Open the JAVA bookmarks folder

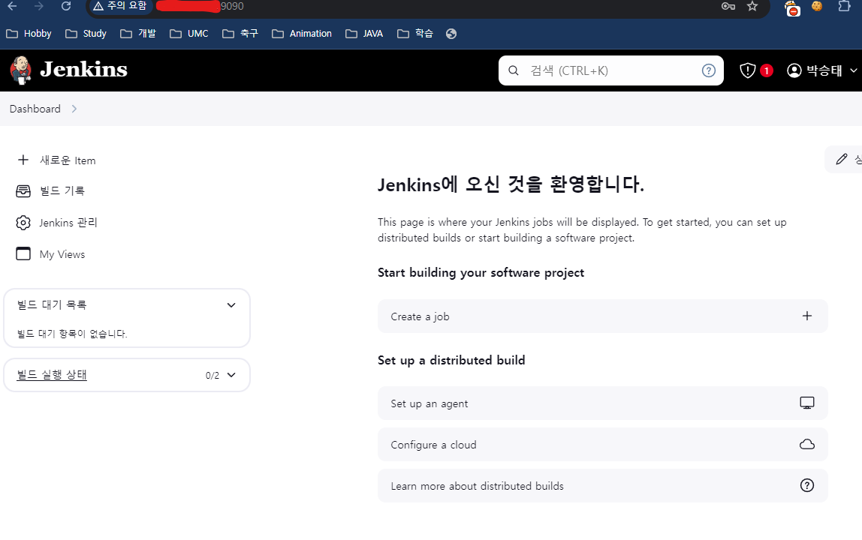coord(364,34)
